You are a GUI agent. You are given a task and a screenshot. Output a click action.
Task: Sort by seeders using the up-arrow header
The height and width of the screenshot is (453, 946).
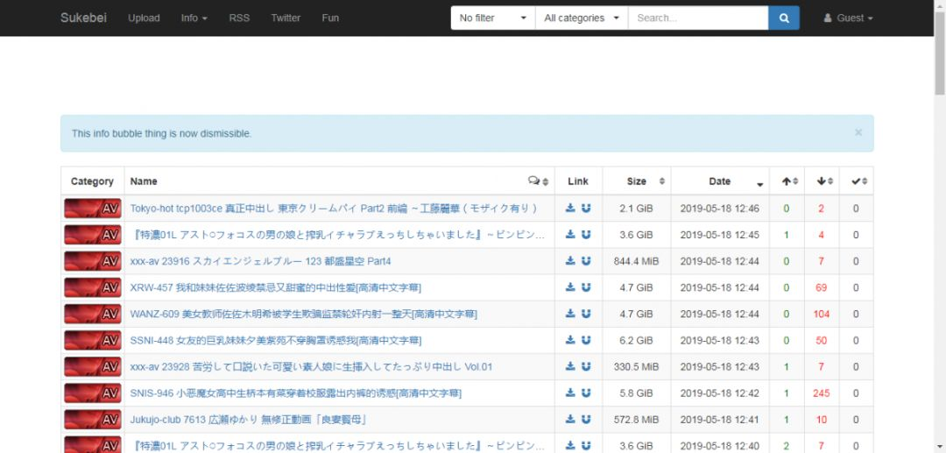point(790,181)
